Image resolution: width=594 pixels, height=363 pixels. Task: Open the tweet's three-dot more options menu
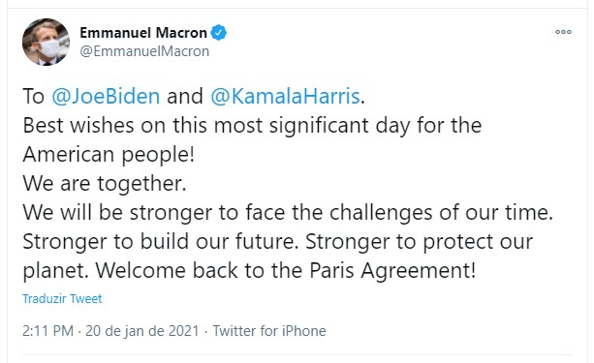pos(563,32)
